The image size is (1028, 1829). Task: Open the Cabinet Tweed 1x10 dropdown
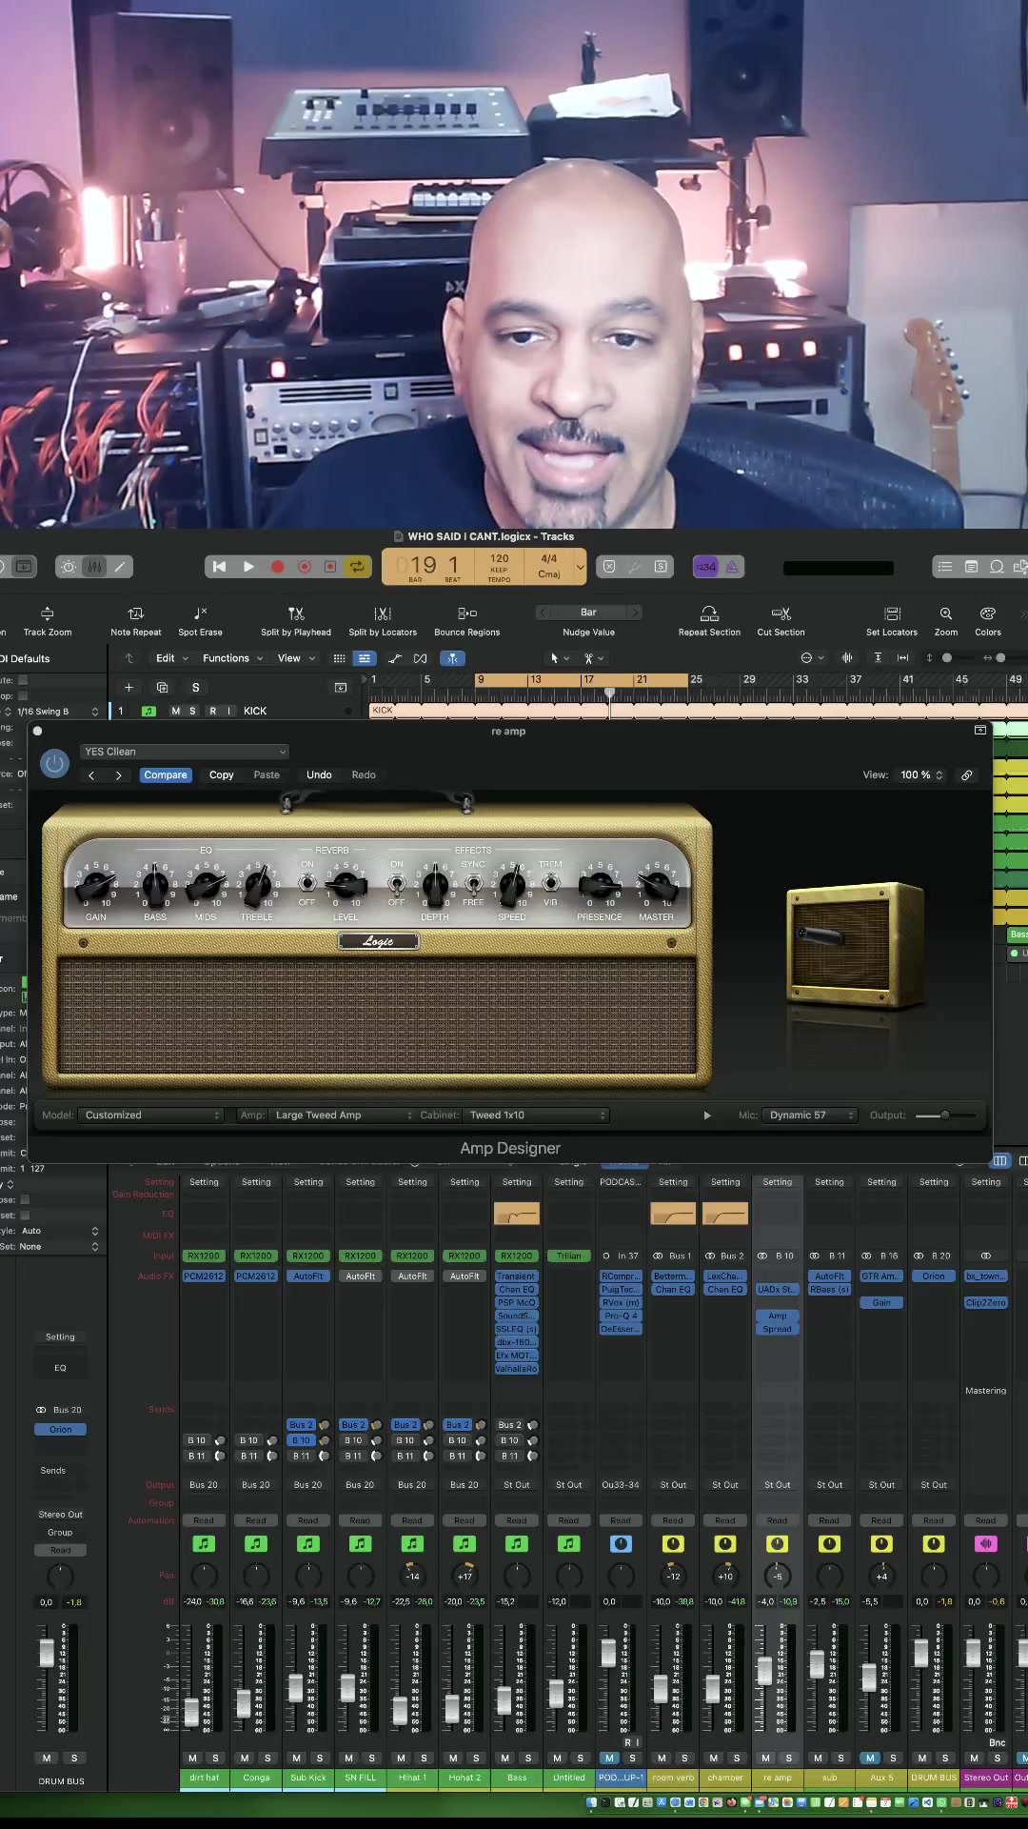(x=537, y=1115)
